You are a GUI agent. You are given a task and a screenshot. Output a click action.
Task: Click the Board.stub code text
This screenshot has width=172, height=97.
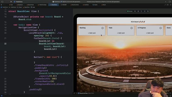(25, 19)
